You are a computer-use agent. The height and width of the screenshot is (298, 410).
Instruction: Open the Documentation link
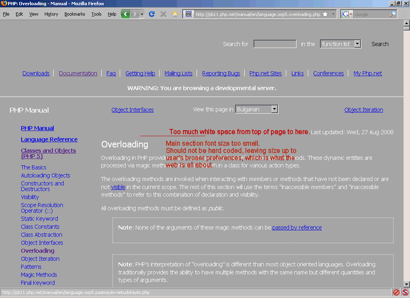(x=78, y=73)
